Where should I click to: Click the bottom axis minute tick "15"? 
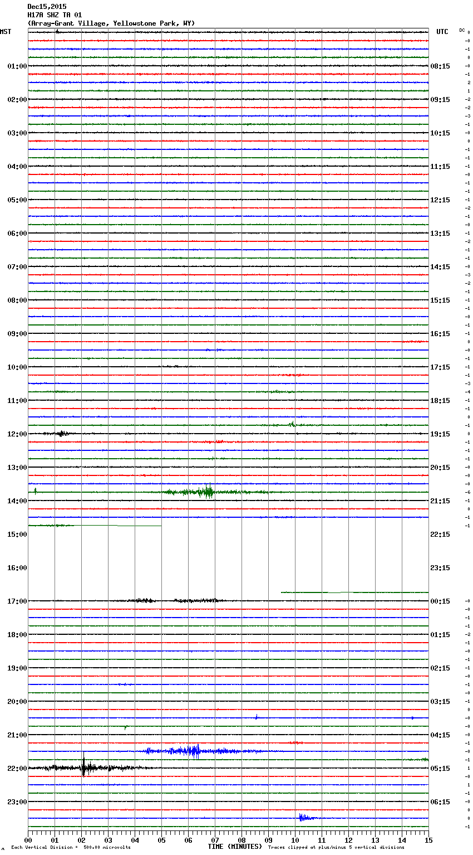tap(428, 840)
